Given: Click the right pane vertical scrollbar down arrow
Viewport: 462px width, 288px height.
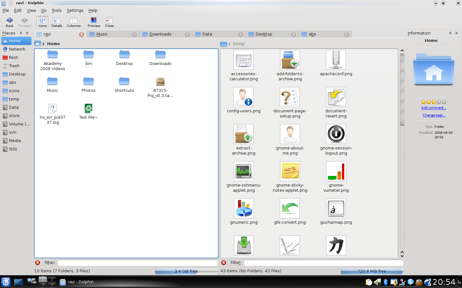Looking at the screenshot, I should pos(402,256).
